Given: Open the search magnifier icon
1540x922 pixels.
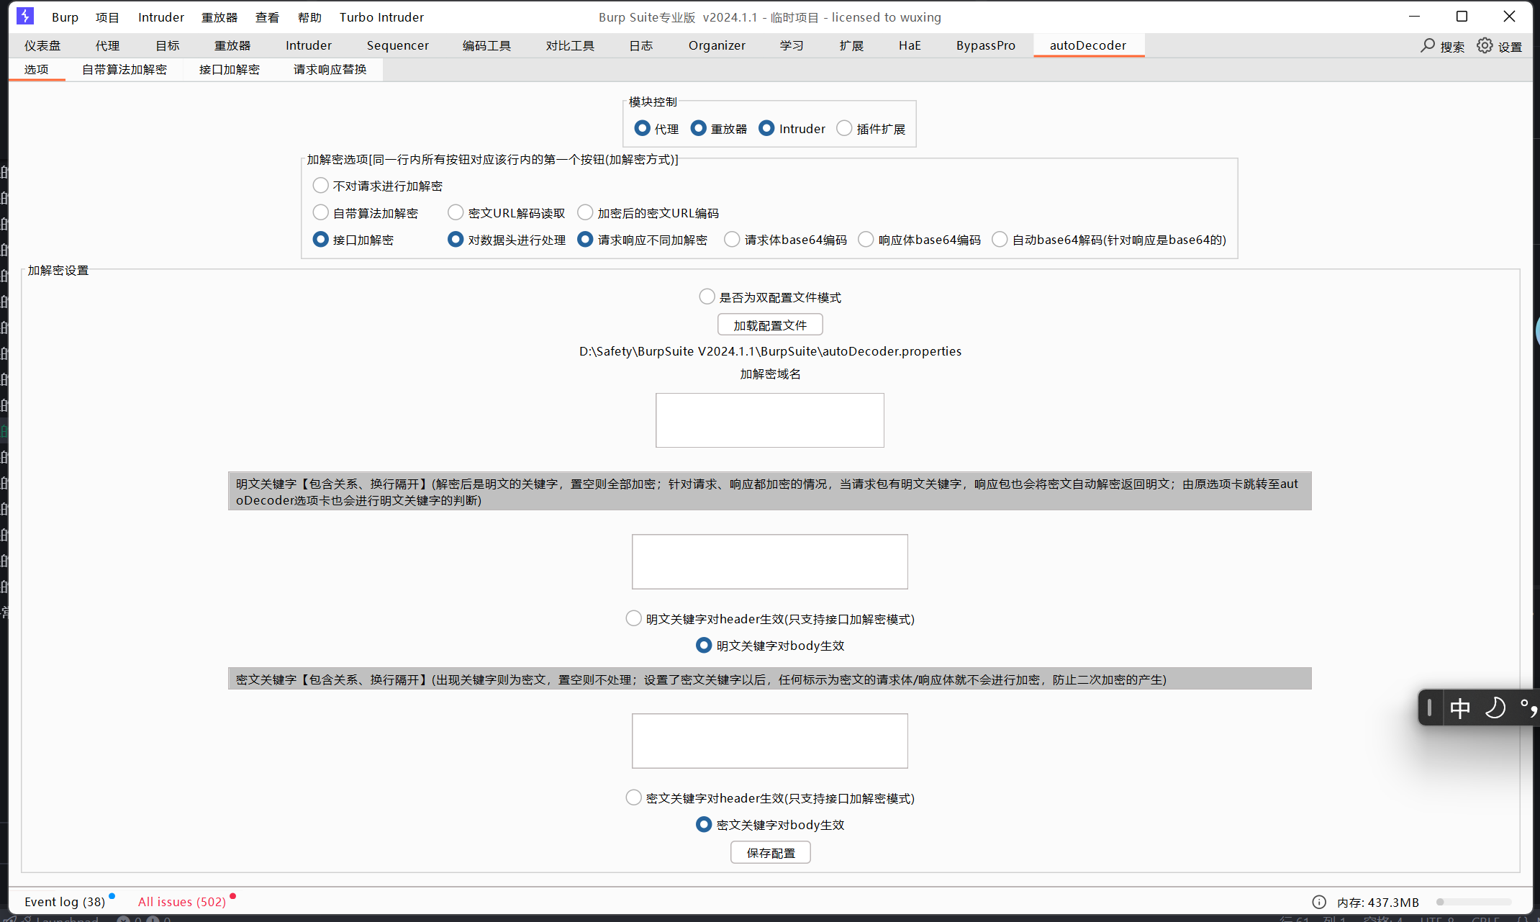Looking at the screenshot, I should point(1428,45).
